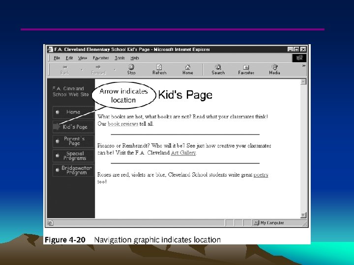Open the Tools menu
Viewport: 354px width, 265px height.
119,58
